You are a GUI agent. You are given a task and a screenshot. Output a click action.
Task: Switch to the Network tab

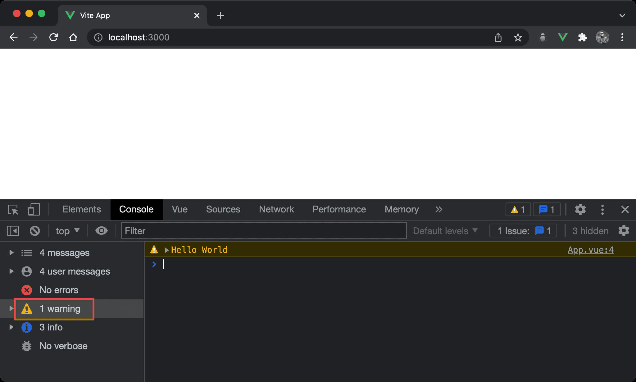coord(276,210)
